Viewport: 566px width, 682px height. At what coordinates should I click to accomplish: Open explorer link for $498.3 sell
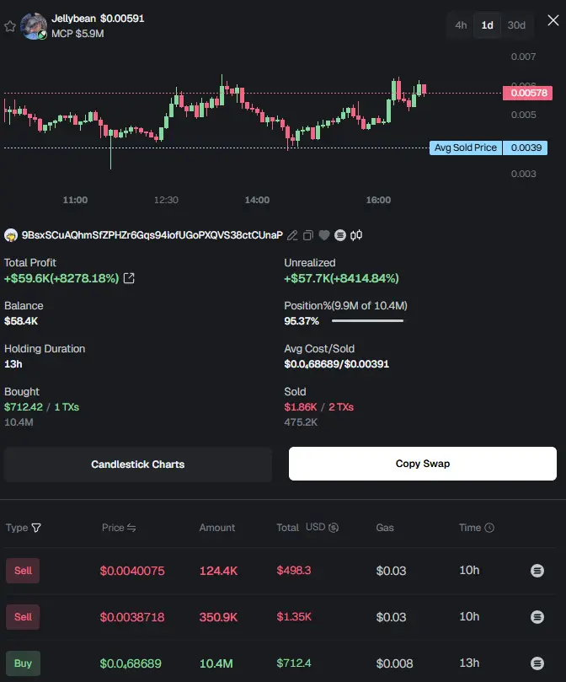[537, 570]
